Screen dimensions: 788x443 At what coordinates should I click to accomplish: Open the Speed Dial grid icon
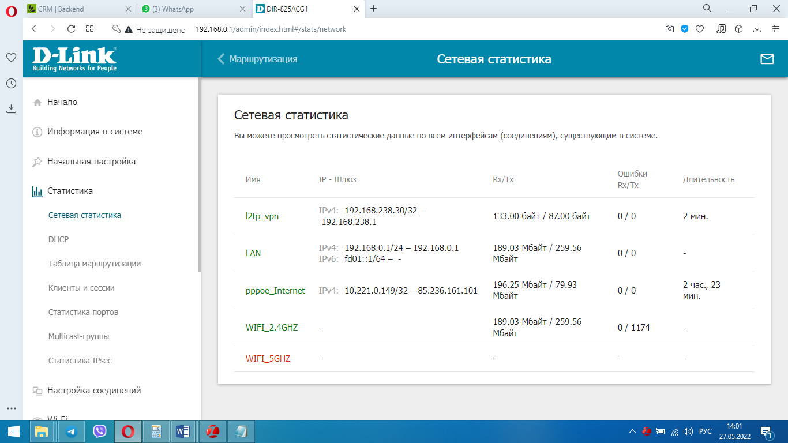pos(89,29)
